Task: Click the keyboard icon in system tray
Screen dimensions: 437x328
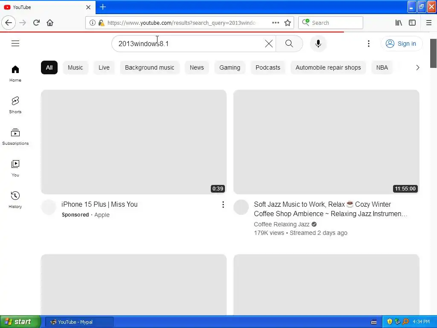Action: pyautogui.click(x=374, y=322)
